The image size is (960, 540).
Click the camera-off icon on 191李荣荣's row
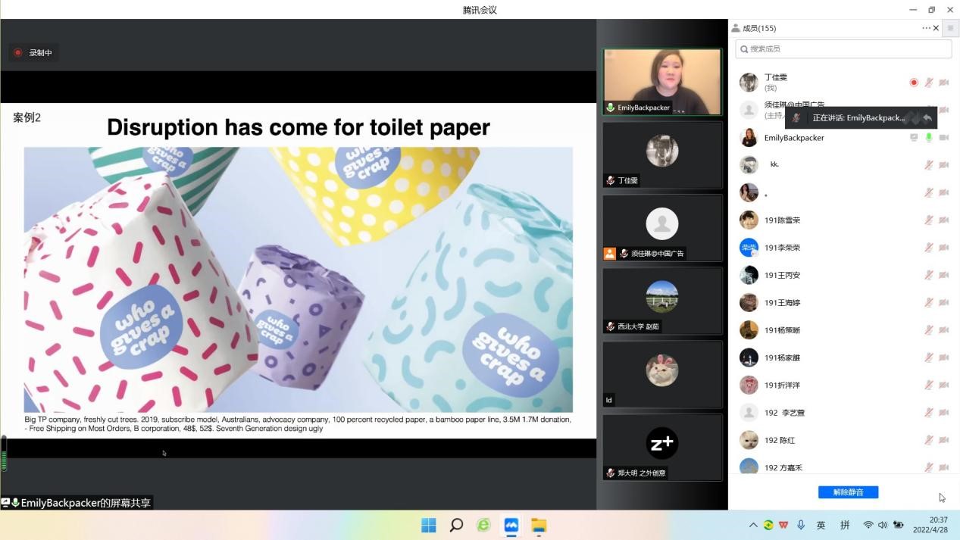click(944, 248)
